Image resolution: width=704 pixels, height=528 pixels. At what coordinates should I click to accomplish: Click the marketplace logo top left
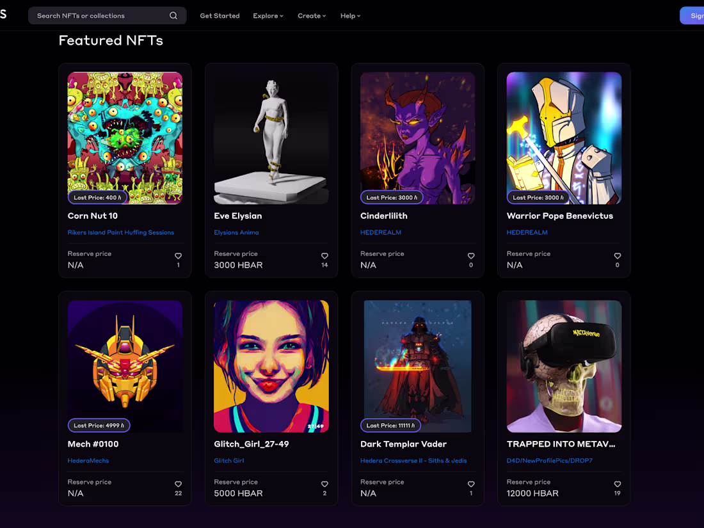coord(5,14)
